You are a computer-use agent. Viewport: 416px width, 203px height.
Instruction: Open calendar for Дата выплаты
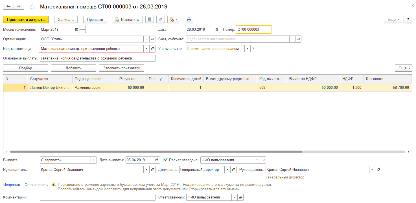tap(157, 160)
